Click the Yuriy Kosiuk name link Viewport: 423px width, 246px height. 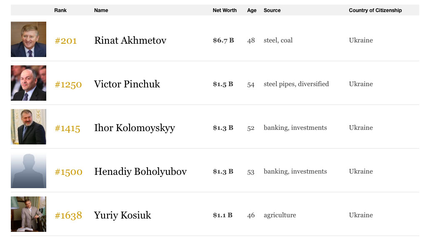tap(123, 215)
